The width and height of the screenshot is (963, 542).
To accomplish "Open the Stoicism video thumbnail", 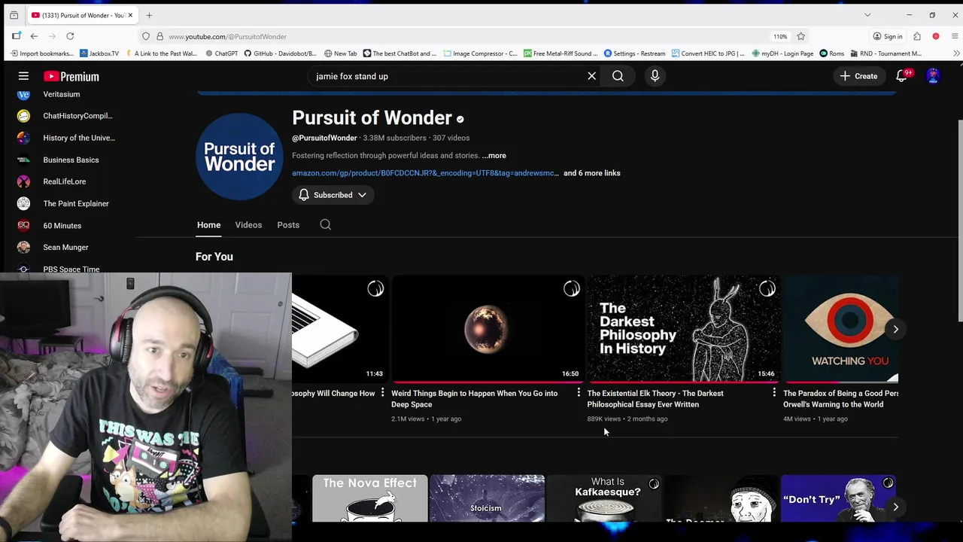I will pyautogui.click(x=487, y=498).
